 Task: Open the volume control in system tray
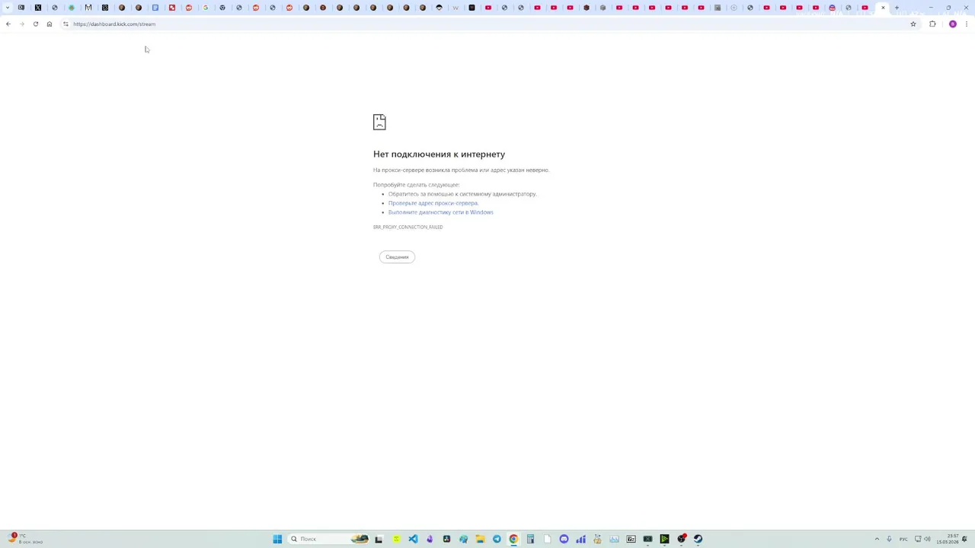click(x=927, y=539)
